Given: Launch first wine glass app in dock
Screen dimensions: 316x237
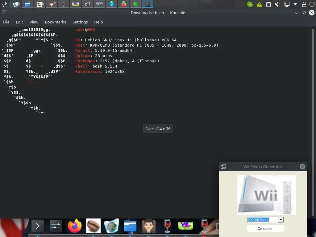Looking at the screenshot, I should (167, 226).
